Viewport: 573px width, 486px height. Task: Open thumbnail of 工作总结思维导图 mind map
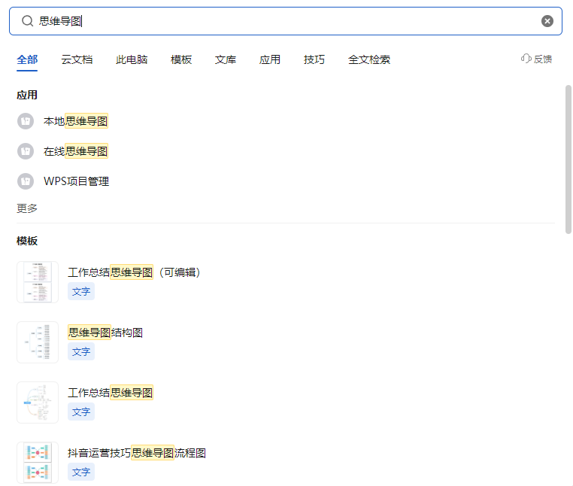[38, 402]
